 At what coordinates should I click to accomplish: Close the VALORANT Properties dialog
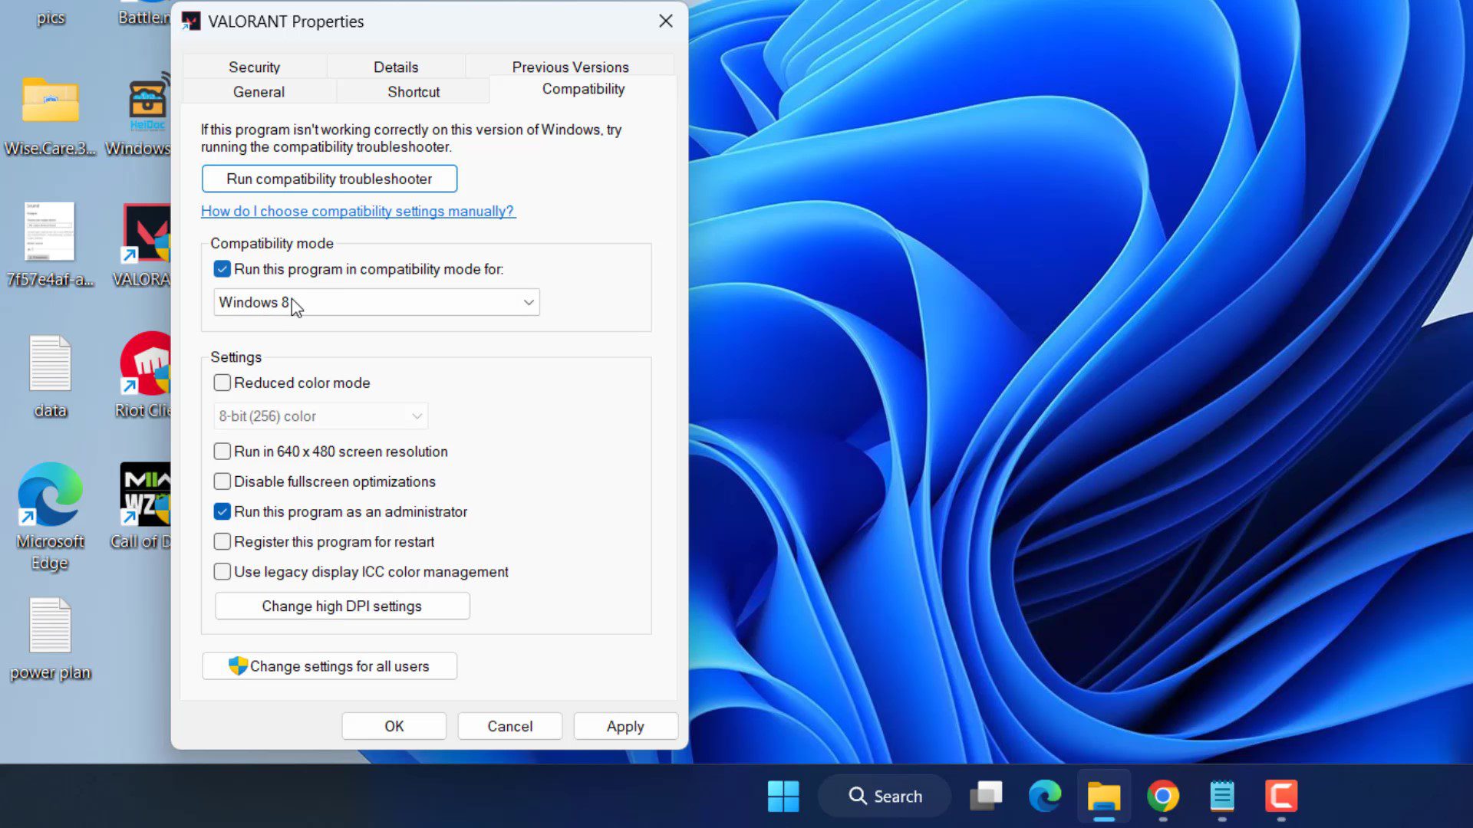(x=666, y=21)
